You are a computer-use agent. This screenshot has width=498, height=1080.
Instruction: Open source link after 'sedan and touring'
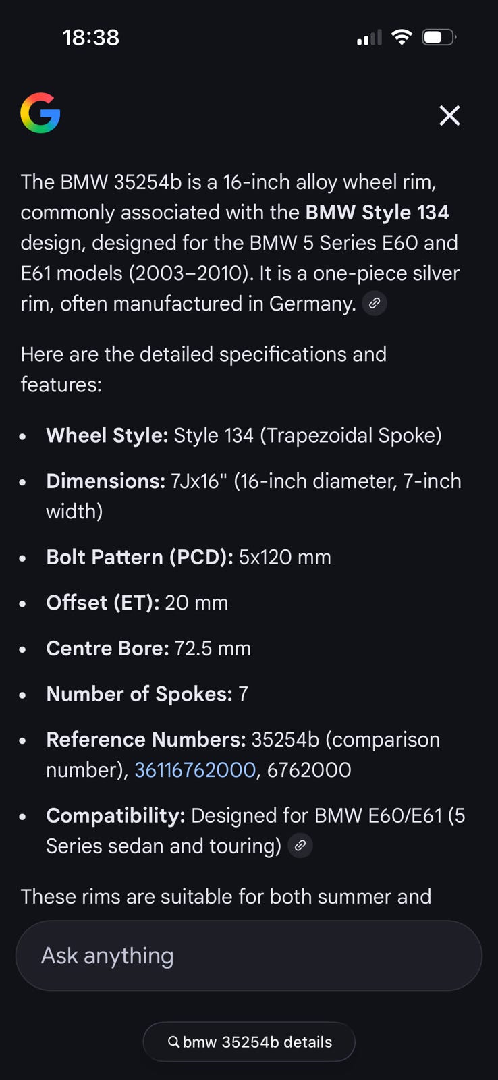pyautogui.click(x=300, y=846)
